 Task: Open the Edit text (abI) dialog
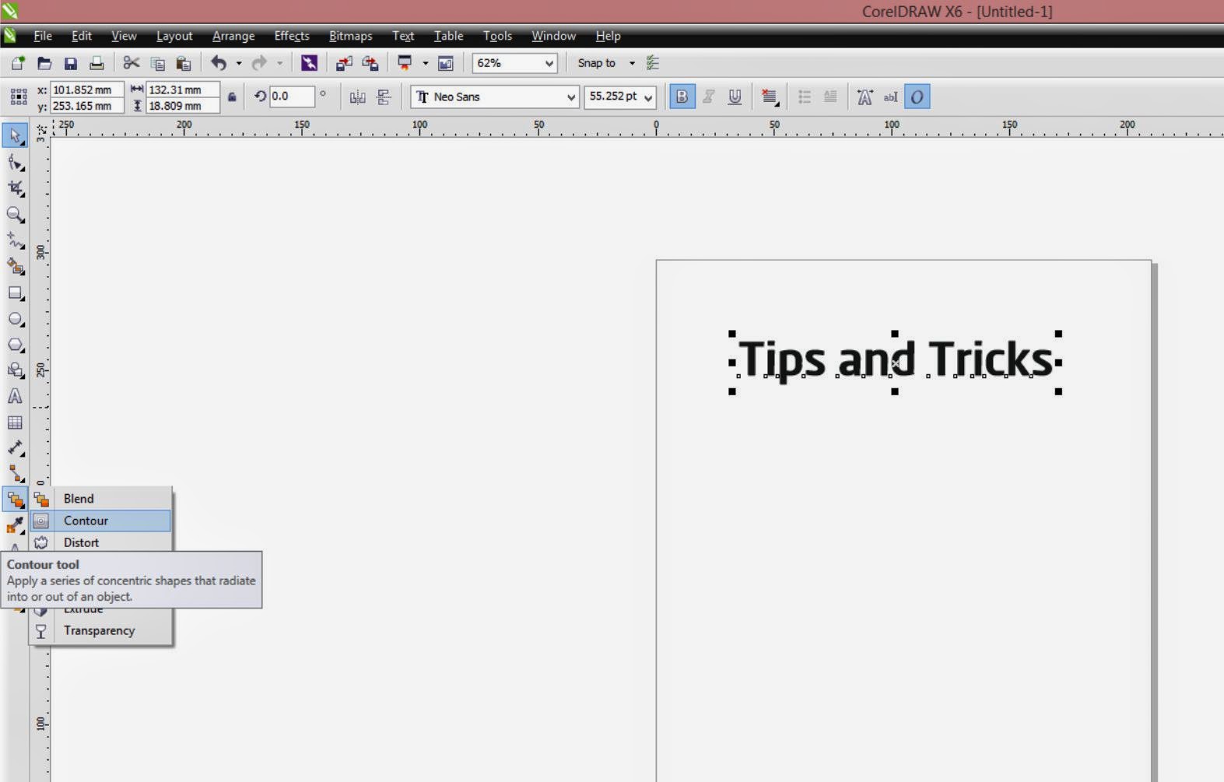[x=891, y=97]
